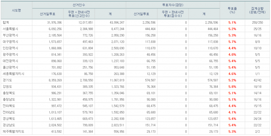Click the 전라남도 tally status 22/22
271x136 pixels.
pyautogui.click(x=257, y=112)
